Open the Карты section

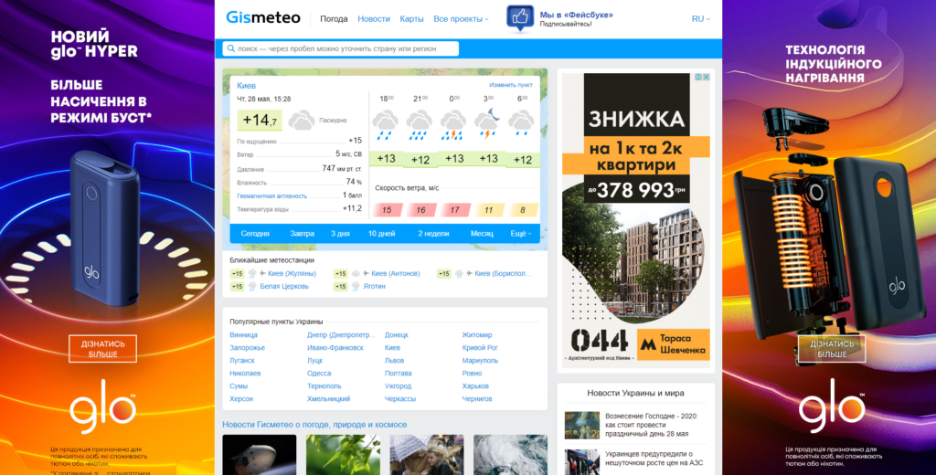coord(412,18)
